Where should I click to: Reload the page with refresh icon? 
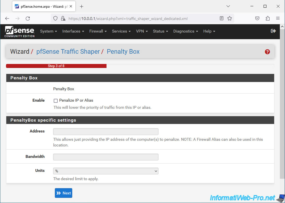click(28, 19)
